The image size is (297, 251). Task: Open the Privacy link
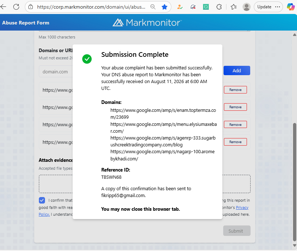tap(242, 207)
